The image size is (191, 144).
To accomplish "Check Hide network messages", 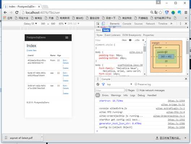I will tap(138, 90).
